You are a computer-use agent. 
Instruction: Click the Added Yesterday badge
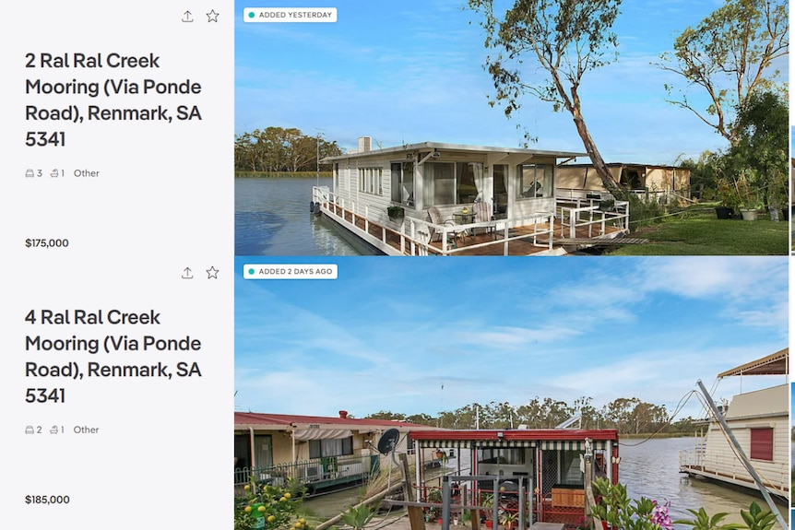[290, 15]
